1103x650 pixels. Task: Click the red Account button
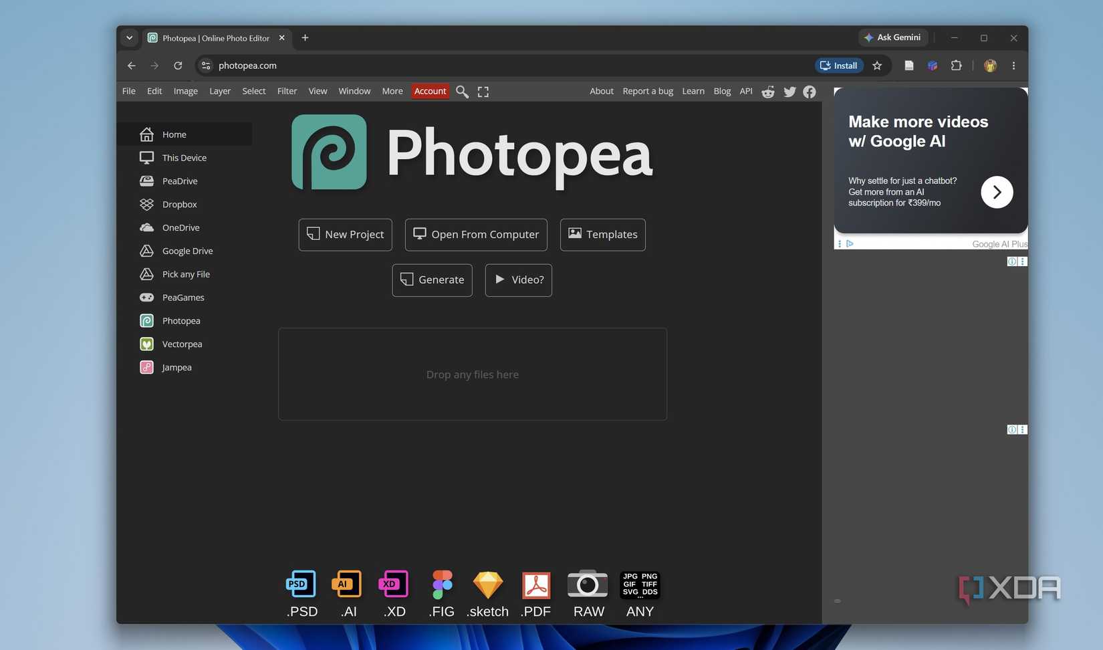[430, 92]
